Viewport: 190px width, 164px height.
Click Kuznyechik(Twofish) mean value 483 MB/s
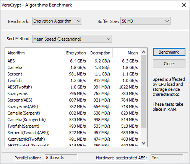(130, 139)
